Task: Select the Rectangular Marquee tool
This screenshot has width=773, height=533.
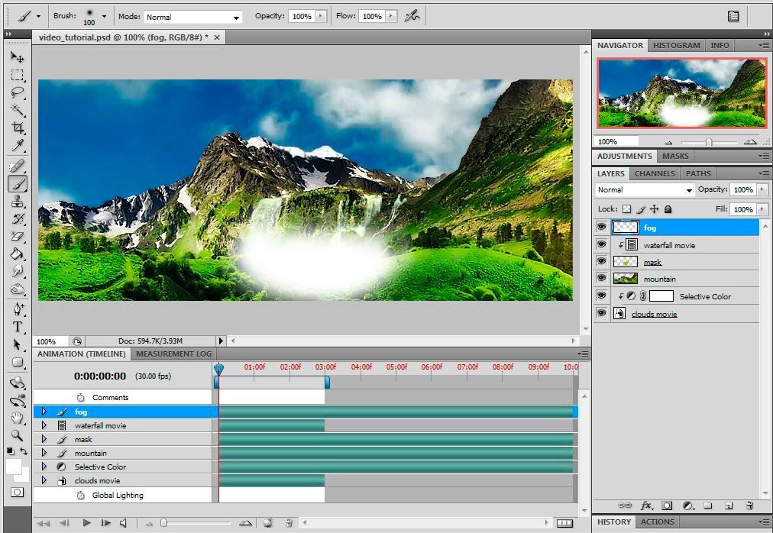Action: [x=18, y=75]
